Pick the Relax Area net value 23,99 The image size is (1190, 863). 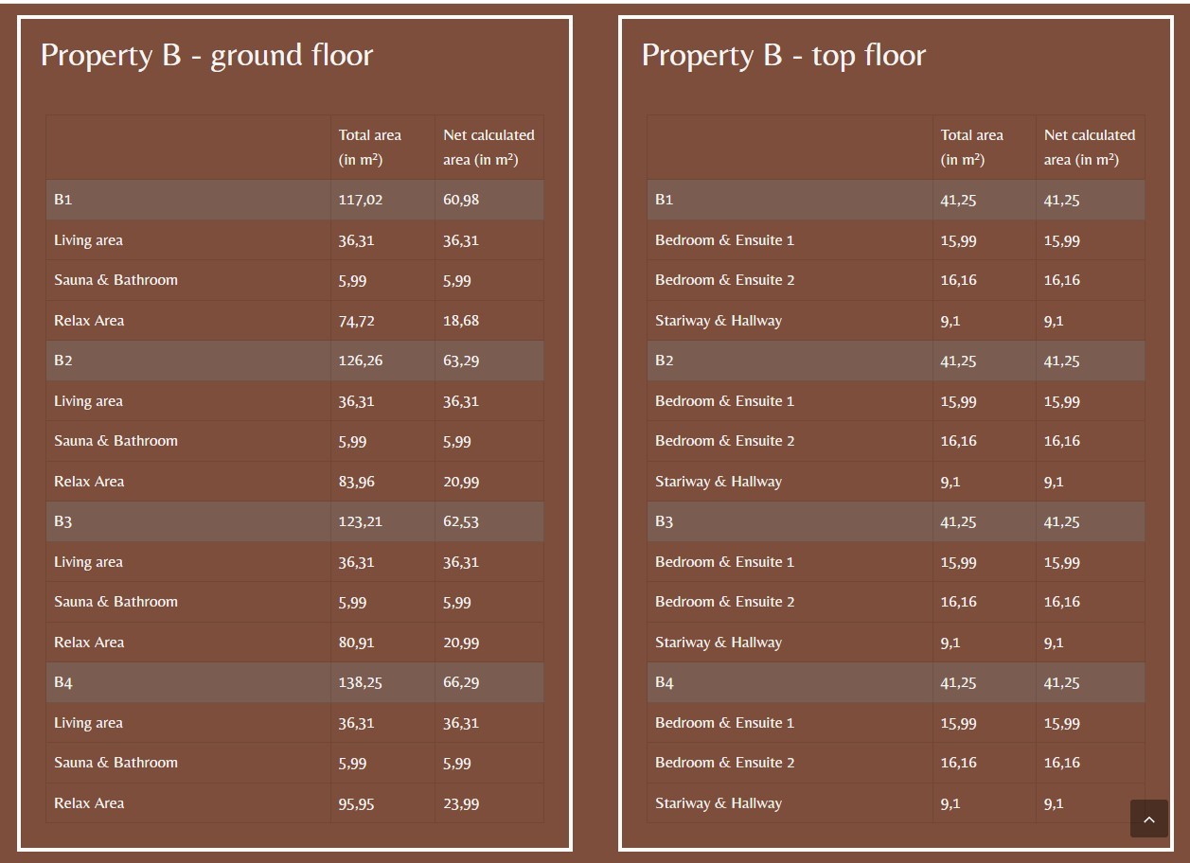(461, 803)
